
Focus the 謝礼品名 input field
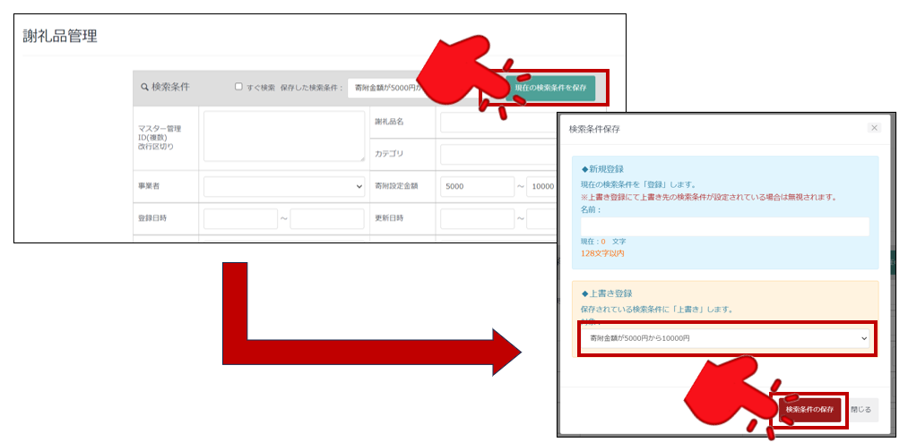click(496, 122)
